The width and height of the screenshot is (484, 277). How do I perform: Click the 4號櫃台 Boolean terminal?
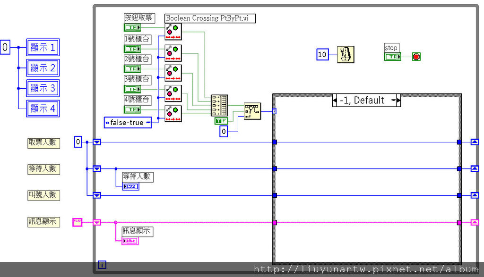tap(132, 109)
